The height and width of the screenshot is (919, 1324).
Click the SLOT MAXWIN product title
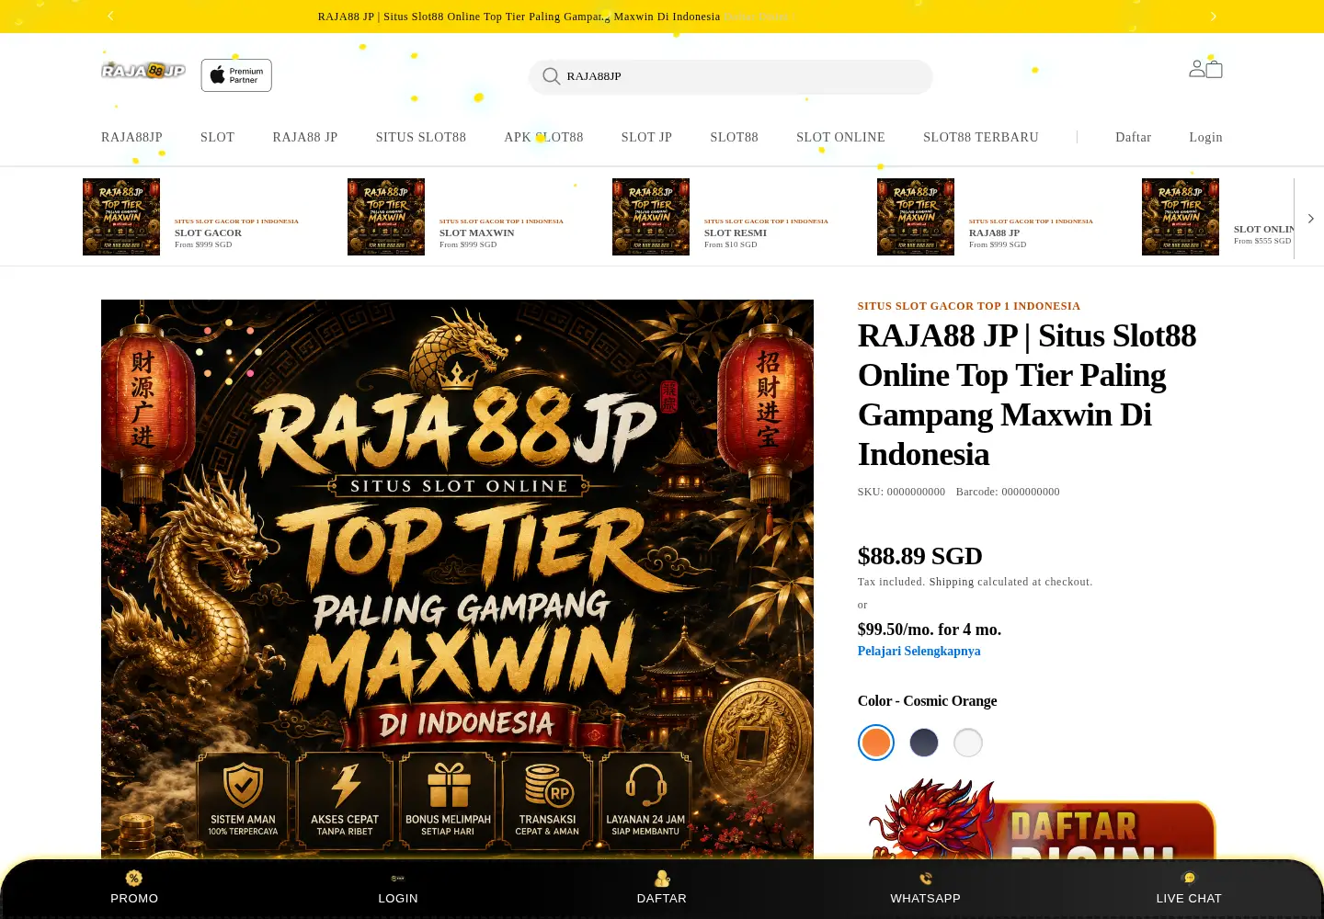[x=476, y=233]
